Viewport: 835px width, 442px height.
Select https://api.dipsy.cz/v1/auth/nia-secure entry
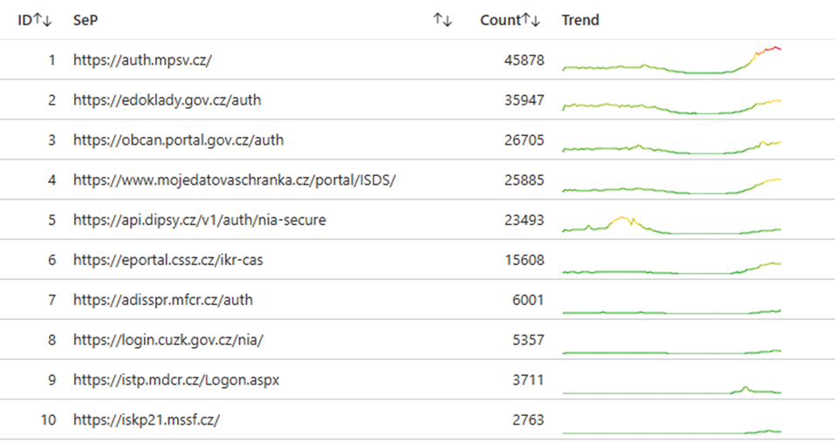click(200, 220)
